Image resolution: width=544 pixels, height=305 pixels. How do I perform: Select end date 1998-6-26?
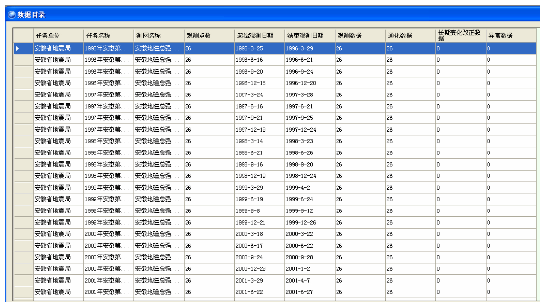tap(310, 153)
